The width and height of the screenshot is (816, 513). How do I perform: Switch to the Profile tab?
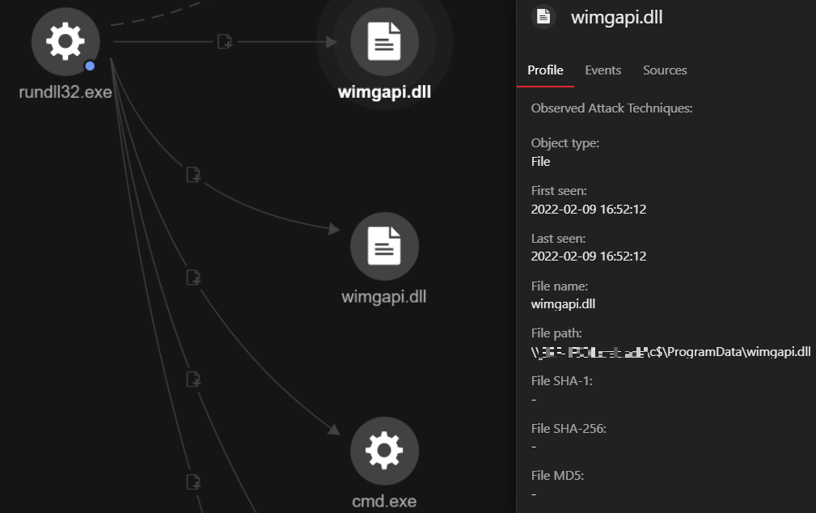coord(545,70)
